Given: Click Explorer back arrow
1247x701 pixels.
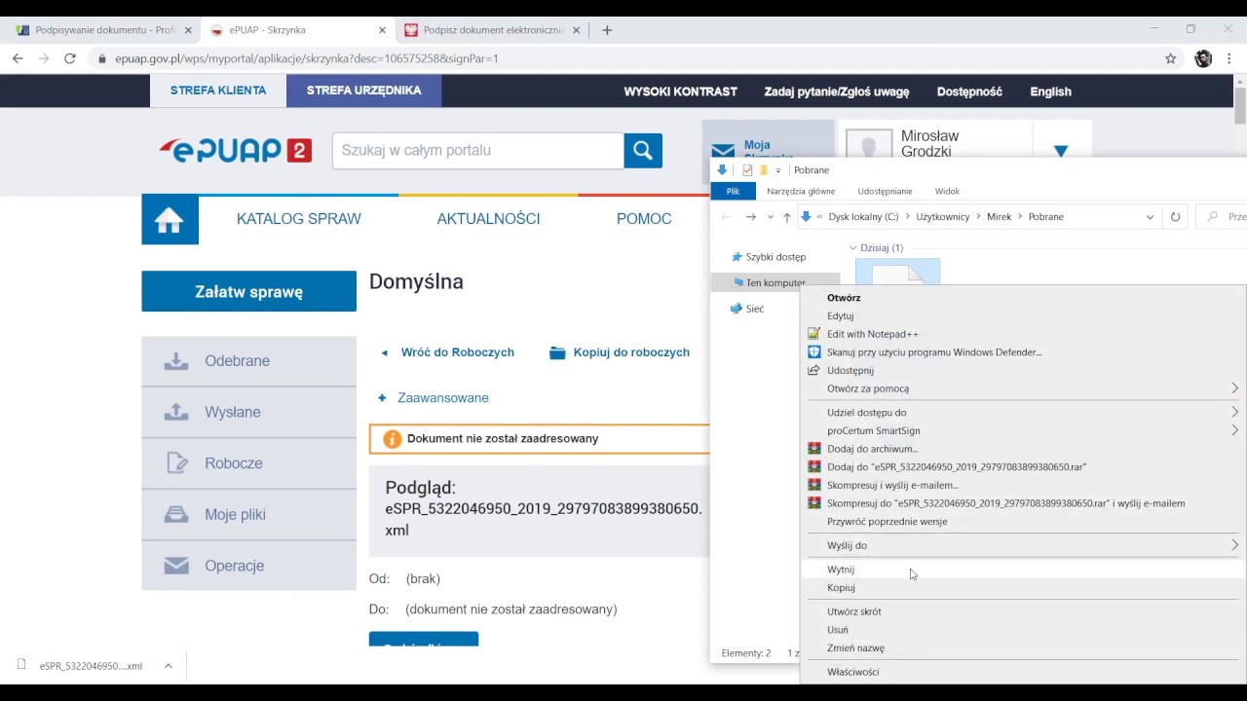Looking at the screenshot, I should [x=726, y=217].
